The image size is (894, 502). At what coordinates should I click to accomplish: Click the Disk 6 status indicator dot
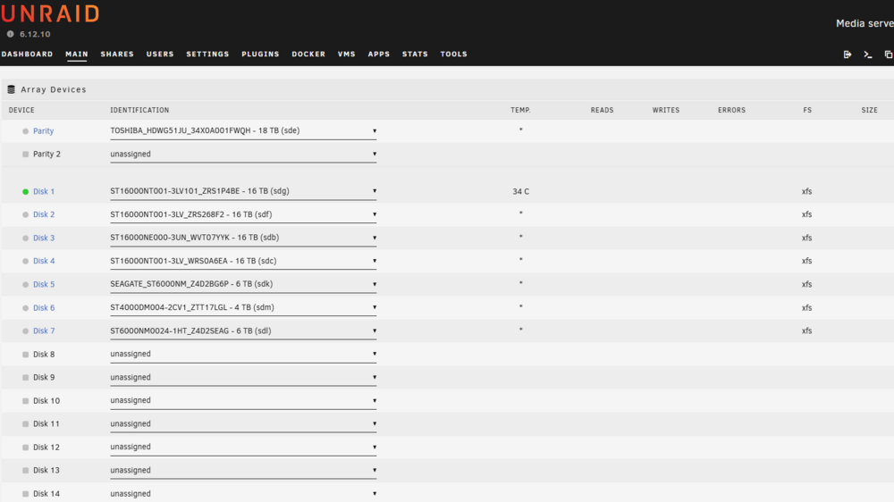pos(25,307)
